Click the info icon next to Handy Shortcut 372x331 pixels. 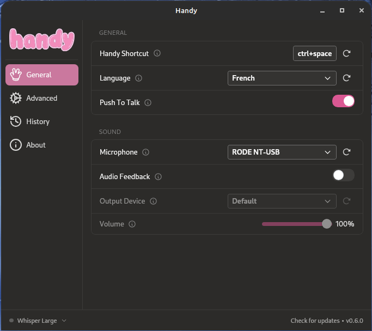[x=157, y=53]
